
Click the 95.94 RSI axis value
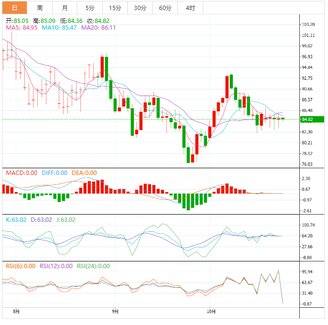pyautogui.click(x=307, y=271)
